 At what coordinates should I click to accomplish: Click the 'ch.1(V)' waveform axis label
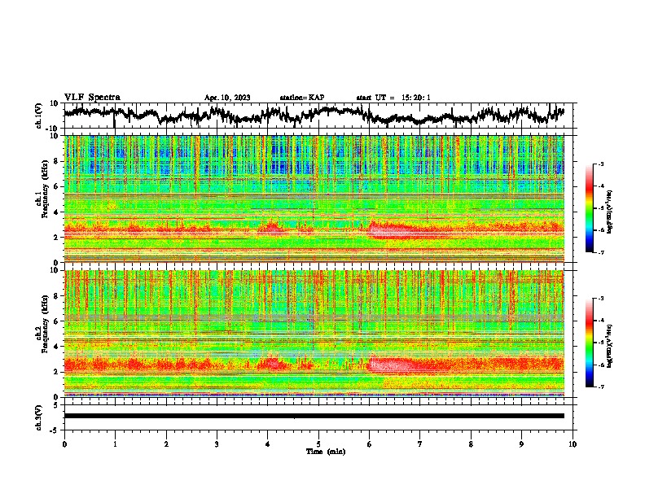39,116
